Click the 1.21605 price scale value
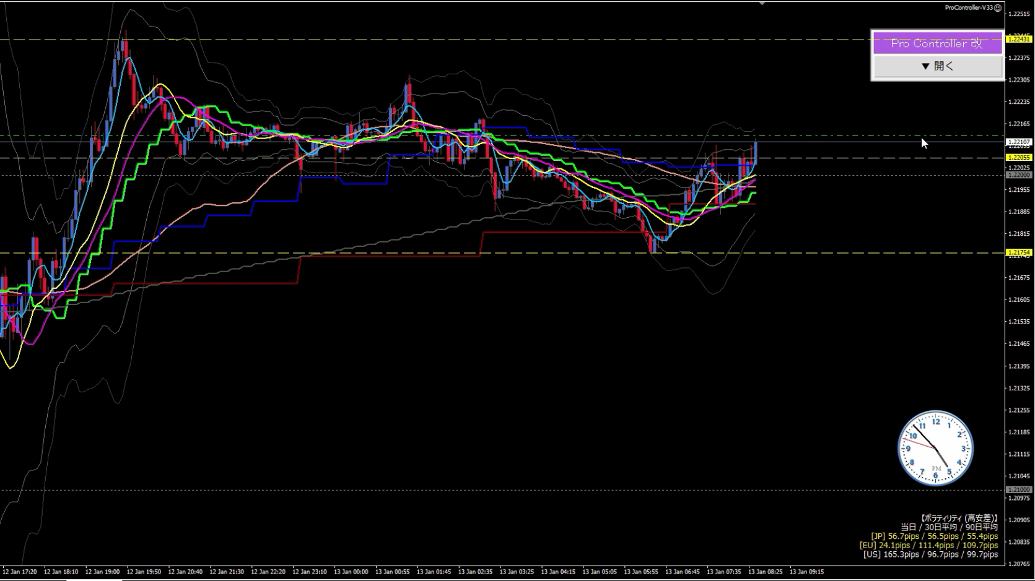This screenshot has width=1035, height=581. coord(1019,299)
